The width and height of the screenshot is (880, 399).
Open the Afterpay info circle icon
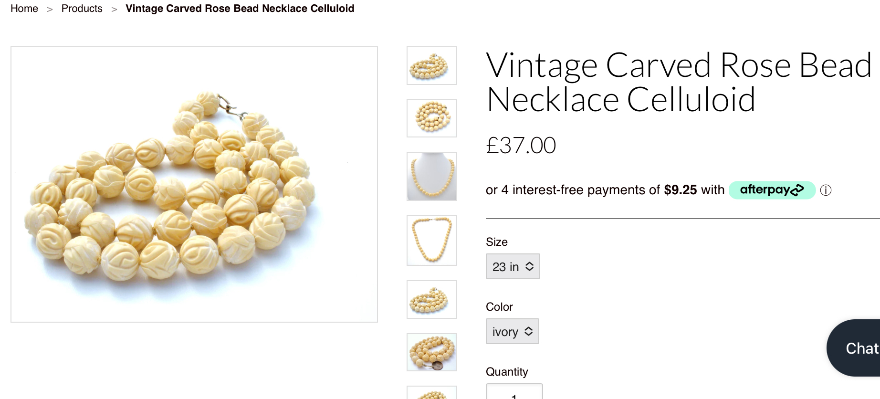(x=826, y=190)
